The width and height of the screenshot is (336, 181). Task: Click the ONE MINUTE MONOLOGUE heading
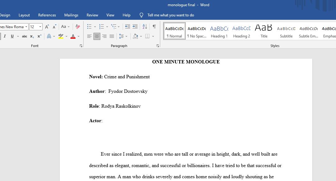click(x=186, y=62)
